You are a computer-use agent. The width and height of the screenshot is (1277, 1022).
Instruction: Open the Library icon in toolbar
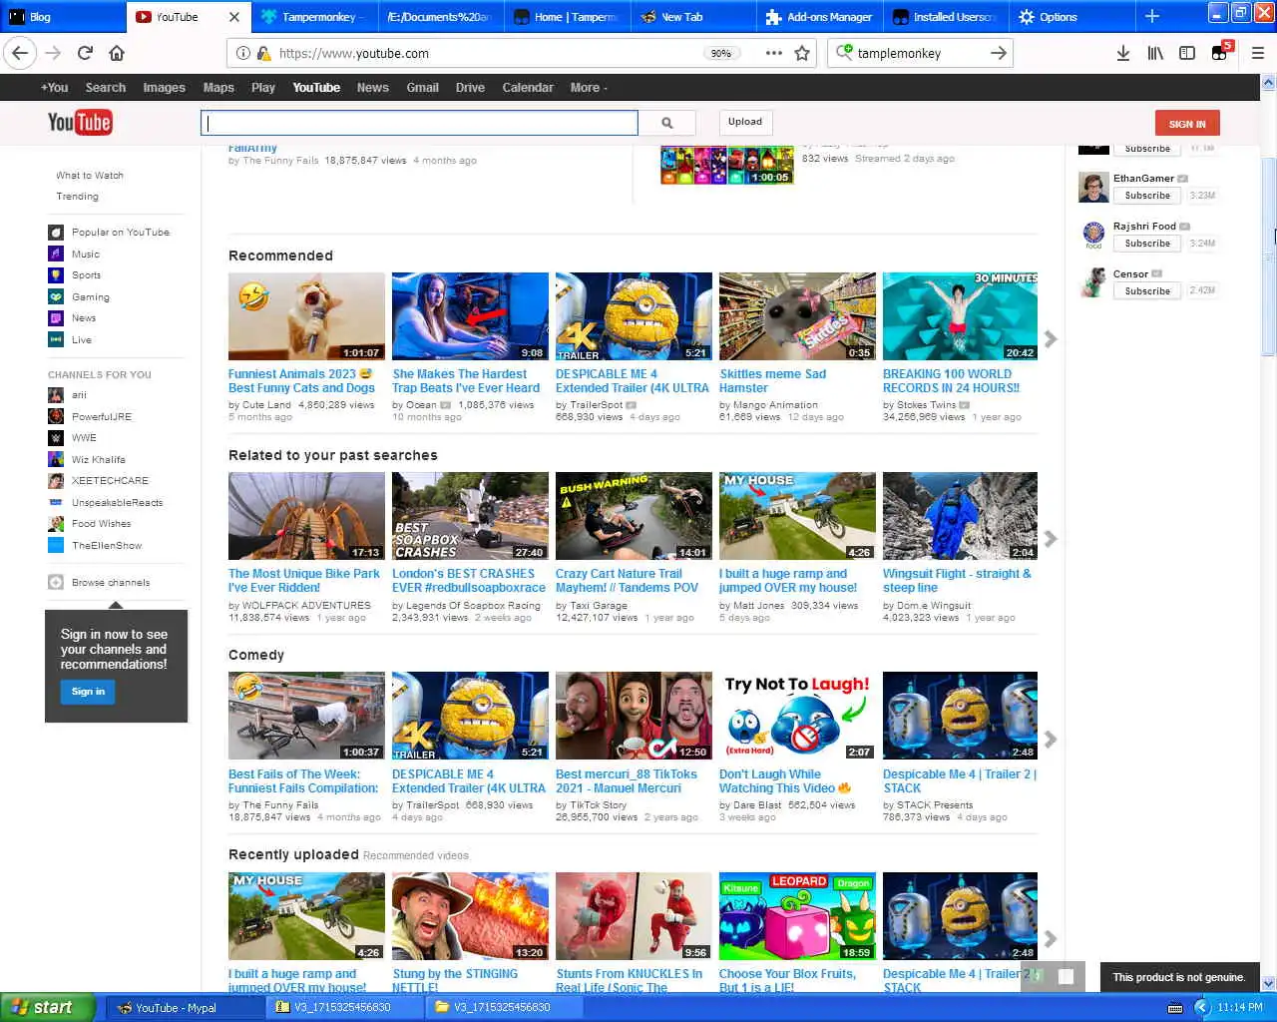(x=1155, y=53)
